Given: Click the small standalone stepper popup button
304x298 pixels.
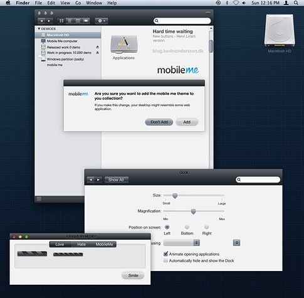Looking at the screenshot, I should coord(236,243).
